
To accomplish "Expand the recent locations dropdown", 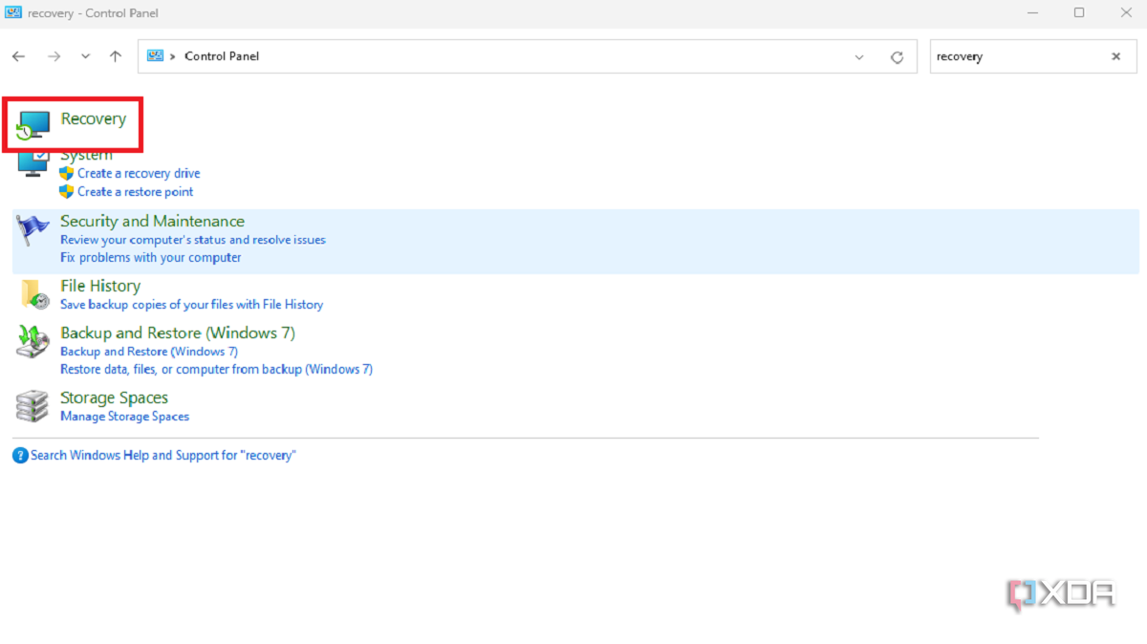I will [85, 56].
